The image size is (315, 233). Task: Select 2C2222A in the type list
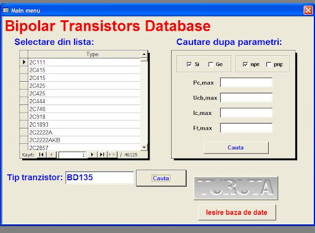[84, 132]
